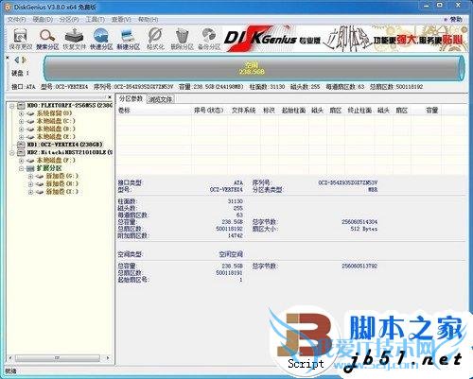Expand the 新加卷 (I:) node
The height and width of the screenshot is (379, 473).
click(30, 192)
